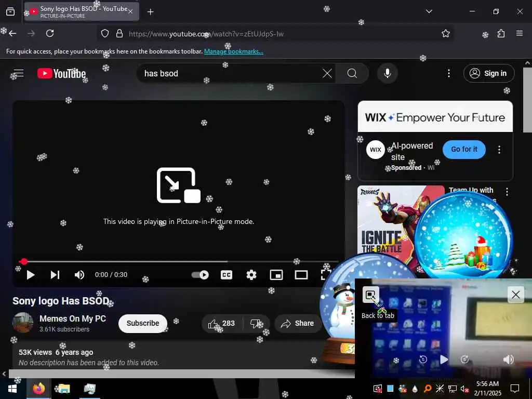Screen dimensions: 532x399
Task: Open File Explorer from the taskbar
Action: coord(64,389)
